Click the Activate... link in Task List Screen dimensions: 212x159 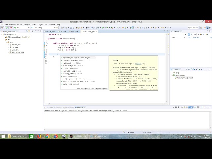click(197, 38)
